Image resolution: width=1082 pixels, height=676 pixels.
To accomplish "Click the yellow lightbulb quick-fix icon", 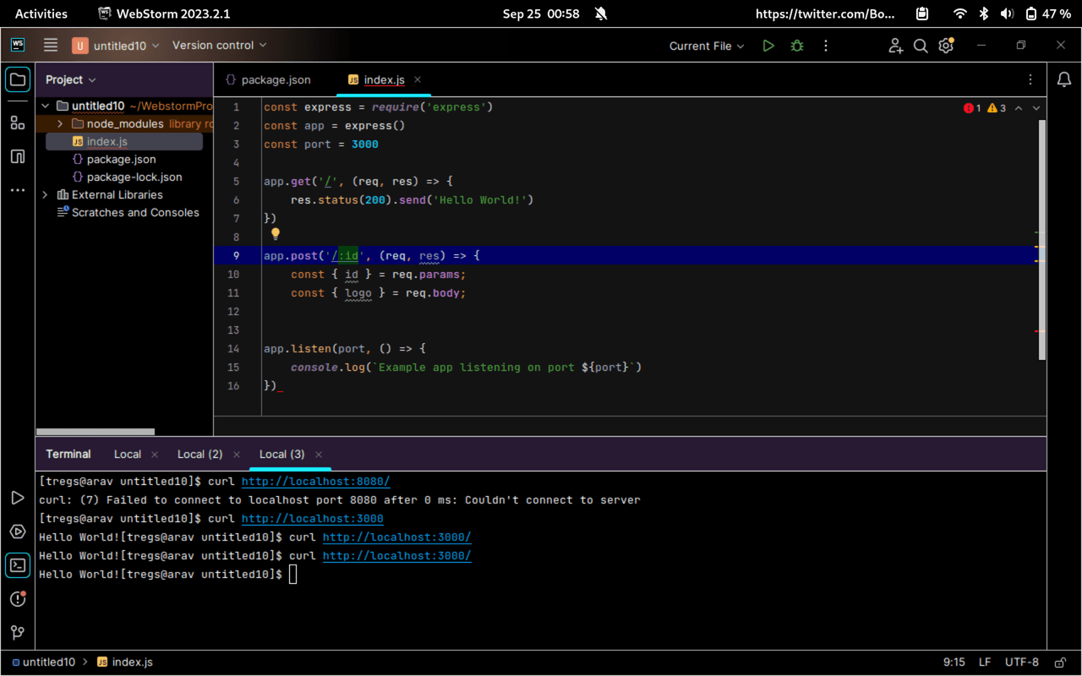I will point(275,234).
